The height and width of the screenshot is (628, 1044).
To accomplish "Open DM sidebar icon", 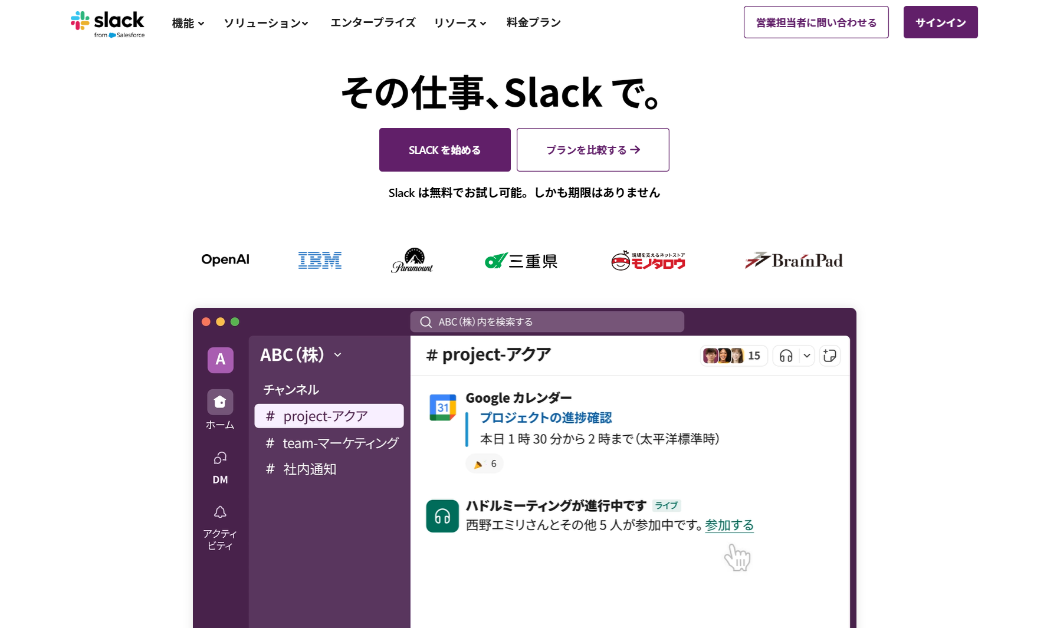I will [x=220, y=458].
